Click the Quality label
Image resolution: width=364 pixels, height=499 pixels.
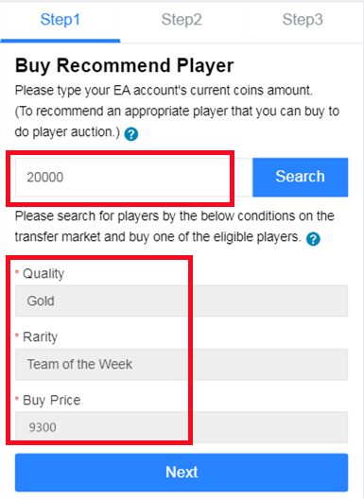43,274
